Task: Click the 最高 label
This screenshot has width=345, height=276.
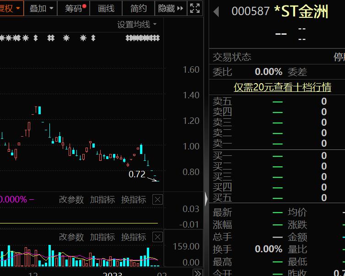Action: pos(222,262)
